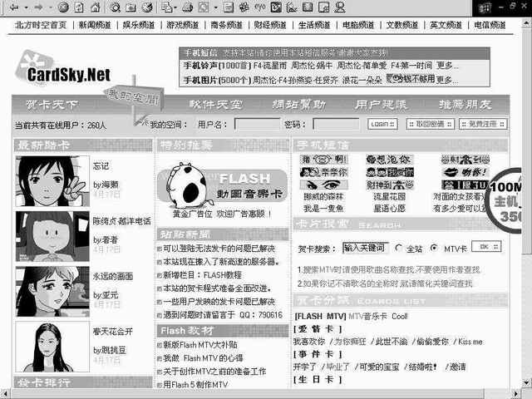Open the Home page icon
532x399 pixels.
click(96, 7)
